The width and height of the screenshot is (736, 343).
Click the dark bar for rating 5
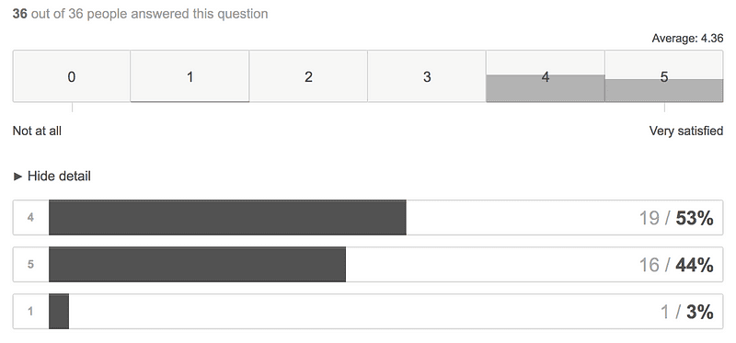click(197, 264)
